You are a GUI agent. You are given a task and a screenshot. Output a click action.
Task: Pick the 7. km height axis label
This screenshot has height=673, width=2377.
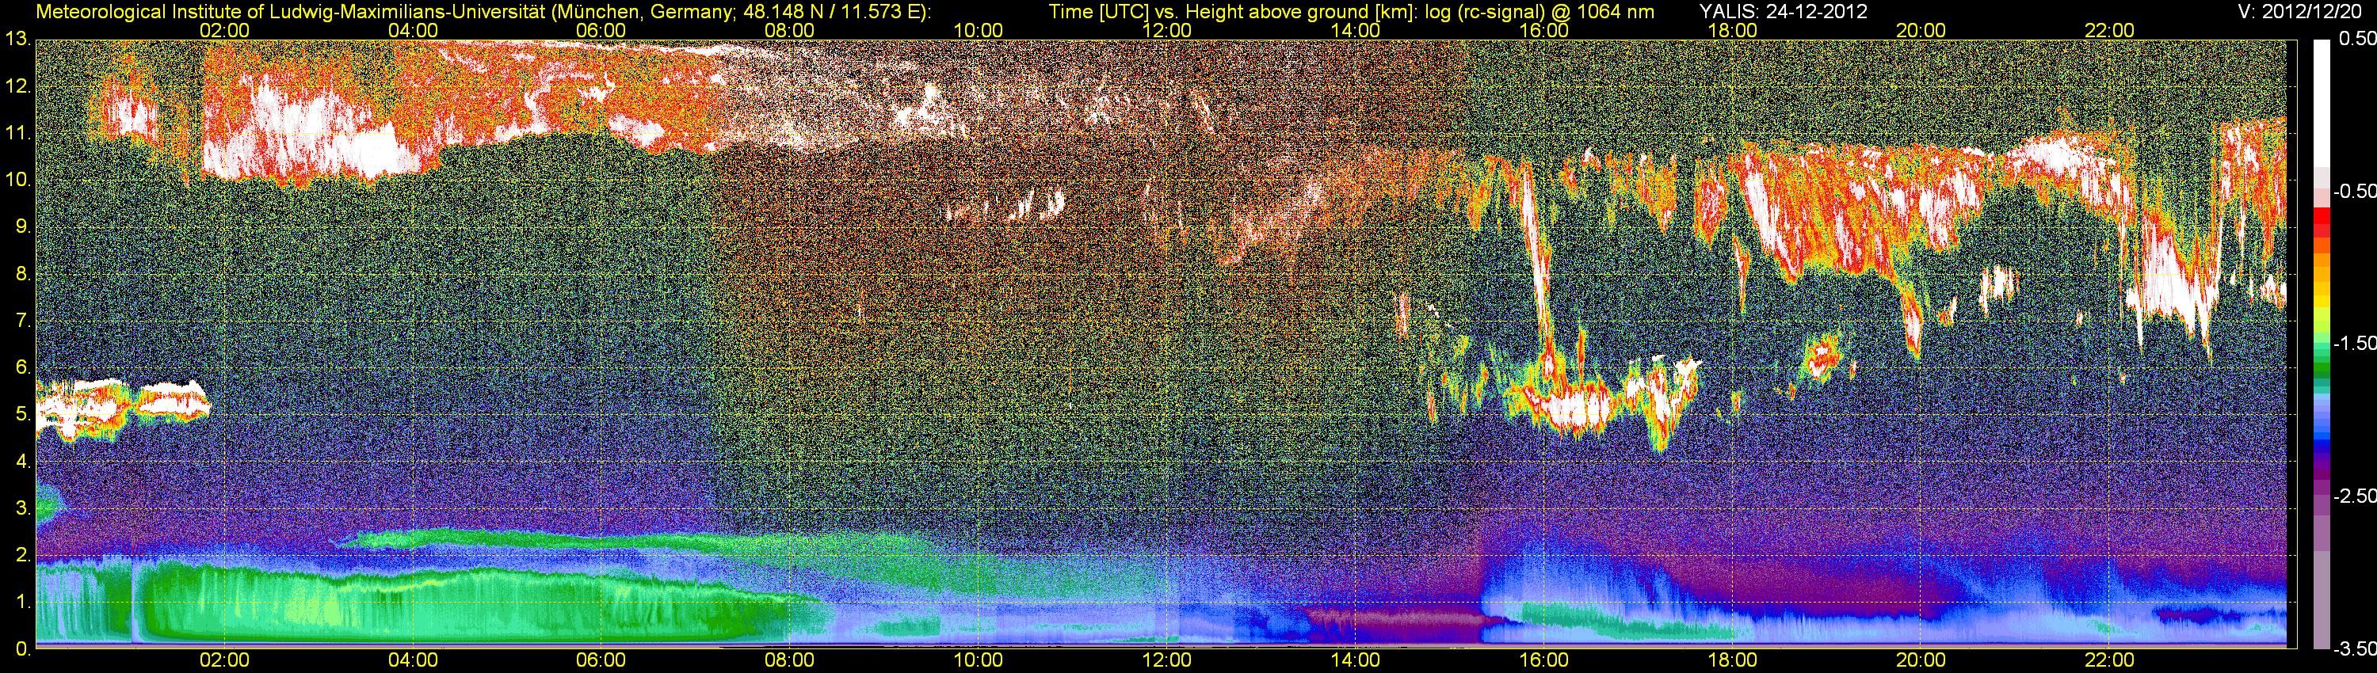pyautogui.click(x=22, y=321)
